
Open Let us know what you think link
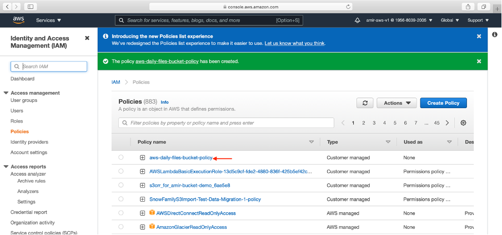[294, 43]
